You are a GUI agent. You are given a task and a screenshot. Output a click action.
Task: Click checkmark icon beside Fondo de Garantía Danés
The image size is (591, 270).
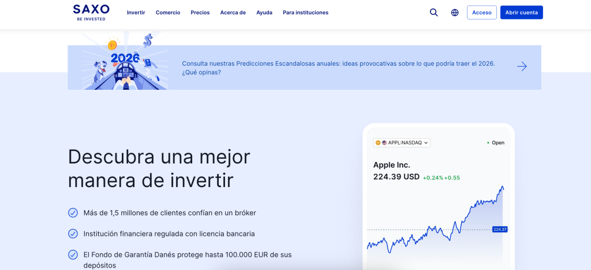pyautogui.click(x=73, y=254)
